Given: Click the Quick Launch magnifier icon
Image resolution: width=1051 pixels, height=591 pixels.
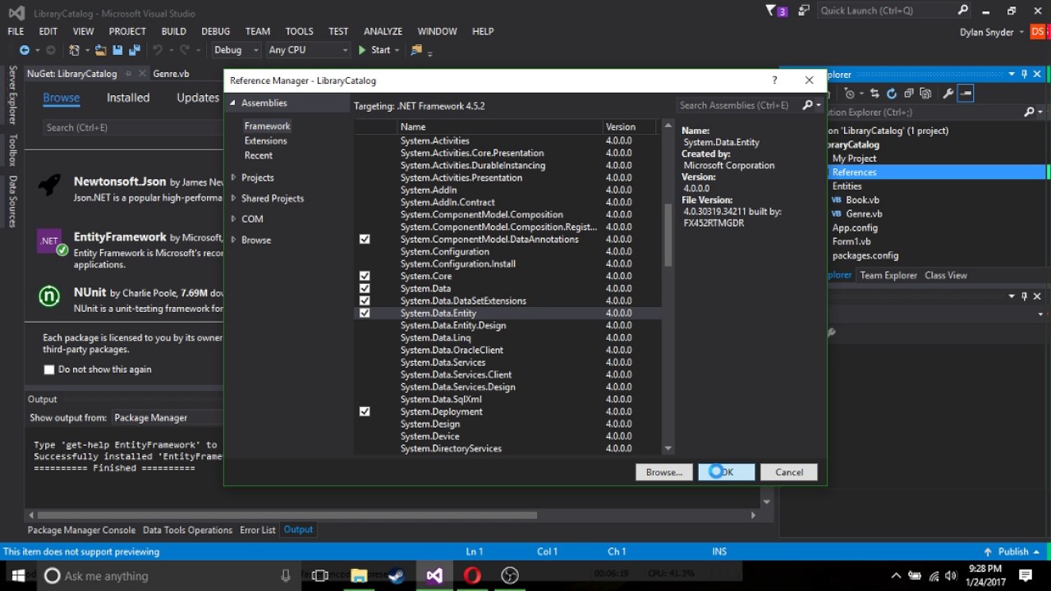Looking at the screenshot, I should tap(963, 11).
